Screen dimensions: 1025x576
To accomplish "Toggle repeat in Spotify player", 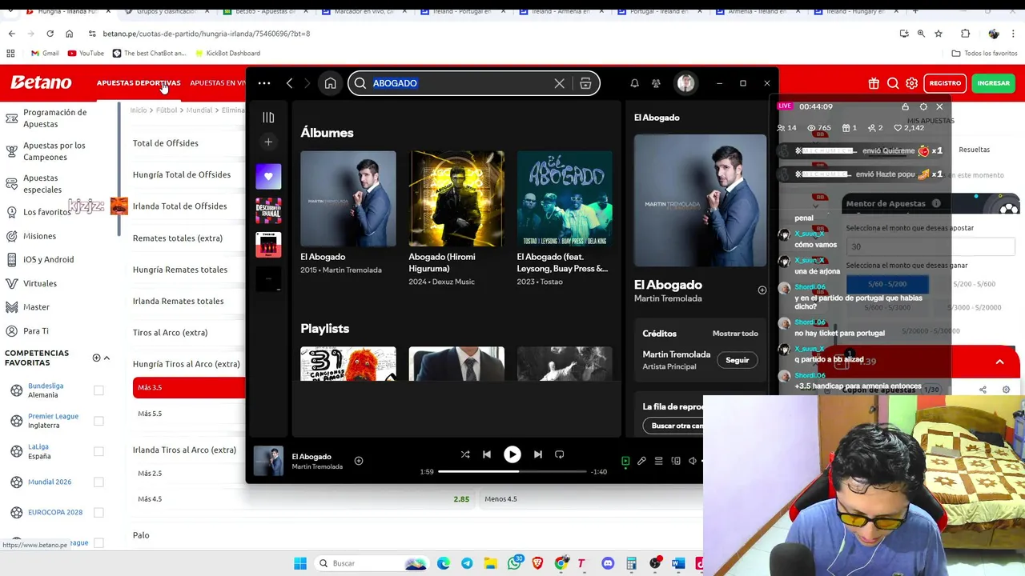I will coord(559,454).
